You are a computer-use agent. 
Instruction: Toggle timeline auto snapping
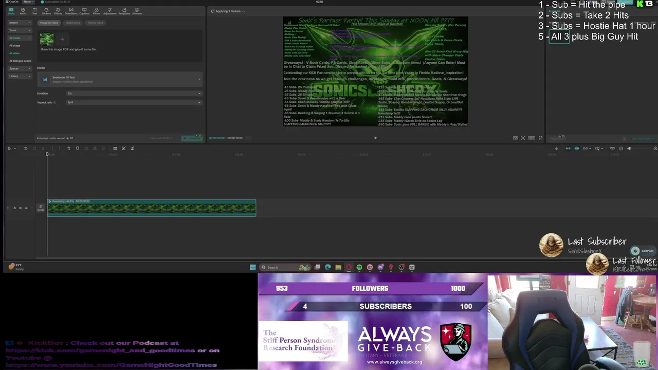(x=577, y=149)
